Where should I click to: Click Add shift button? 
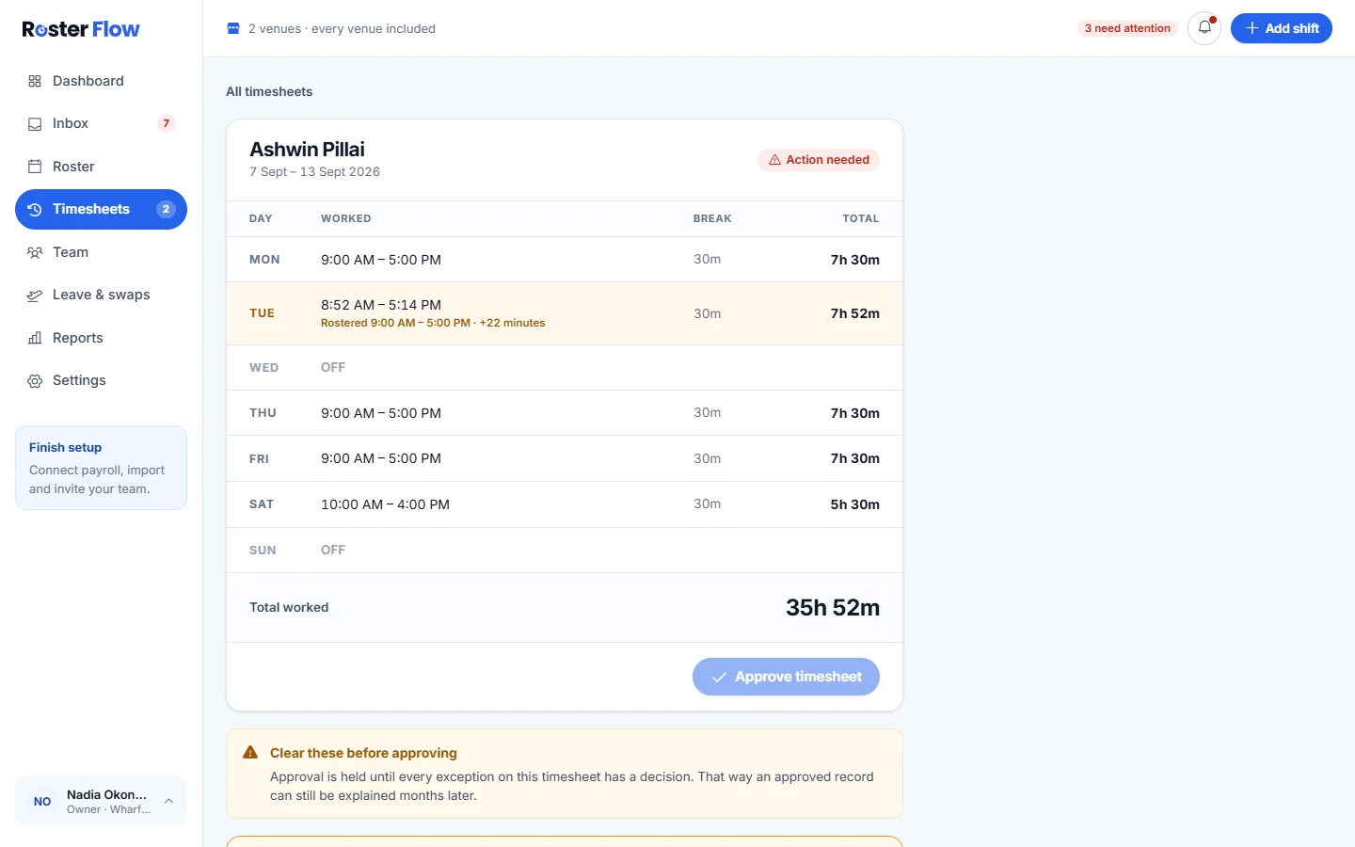click(1282, 28)
